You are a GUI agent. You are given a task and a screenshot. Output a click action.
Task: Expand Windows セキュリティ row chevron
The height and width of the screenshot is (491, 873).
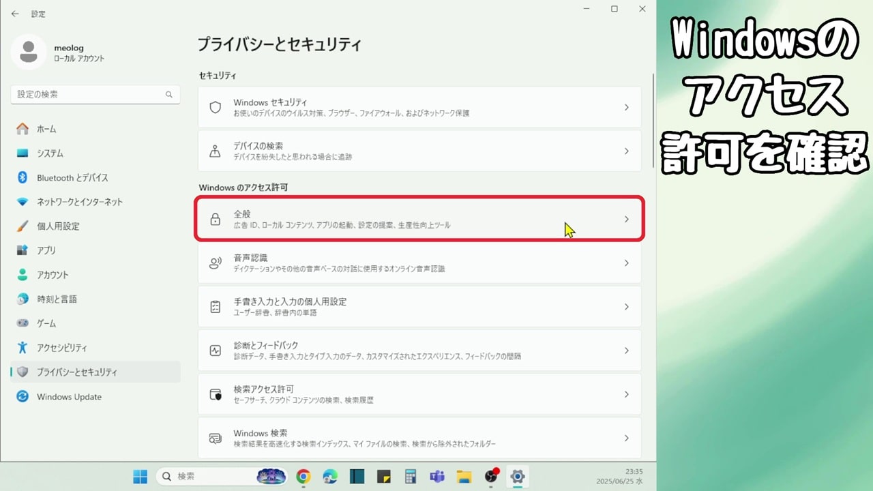627,107
